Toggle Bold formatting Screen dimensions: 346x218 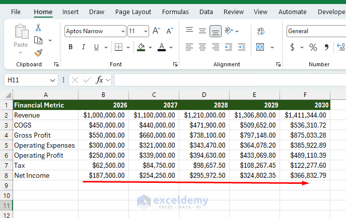(71, 47)
